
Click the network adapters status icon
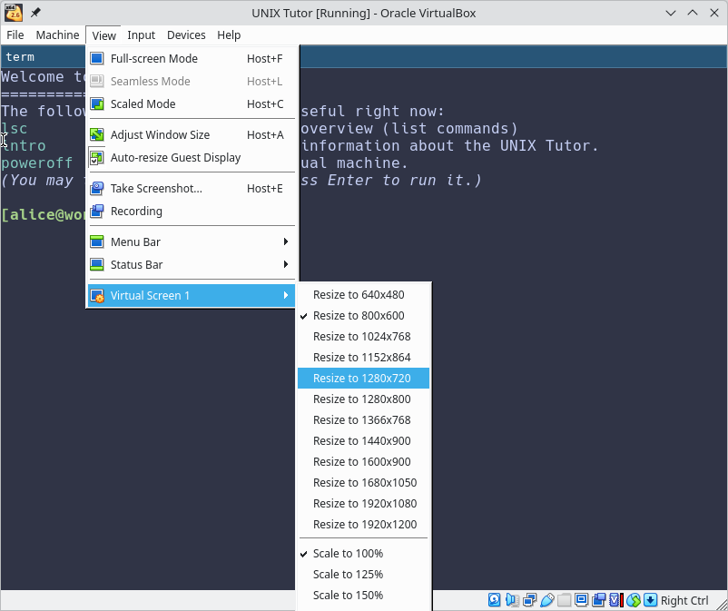[529, 600]
